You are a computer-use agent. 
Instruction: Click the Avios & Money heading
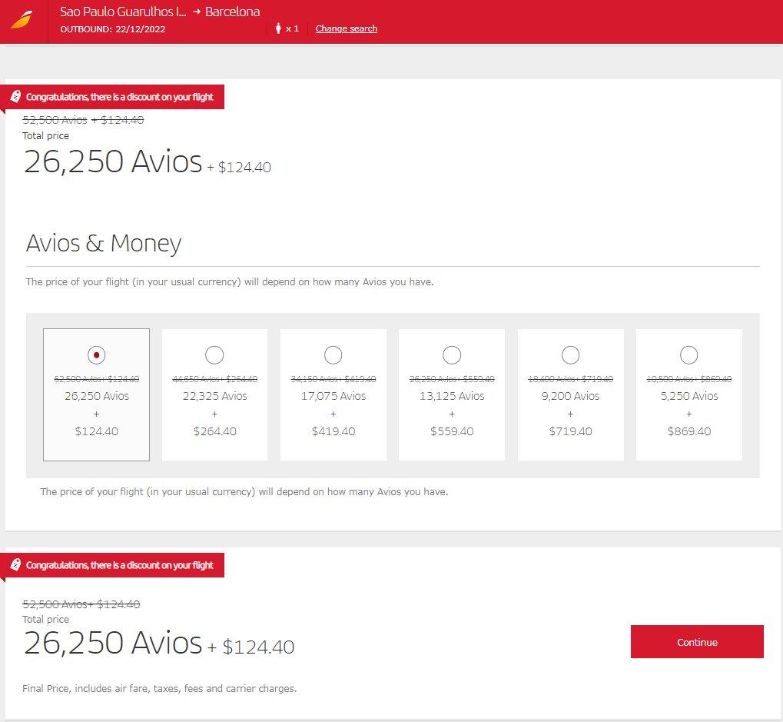coord(104,243)
